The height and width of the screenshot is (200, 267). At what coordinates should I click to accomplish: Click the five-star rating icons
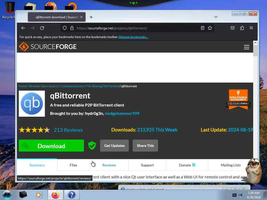pos(34,130)
